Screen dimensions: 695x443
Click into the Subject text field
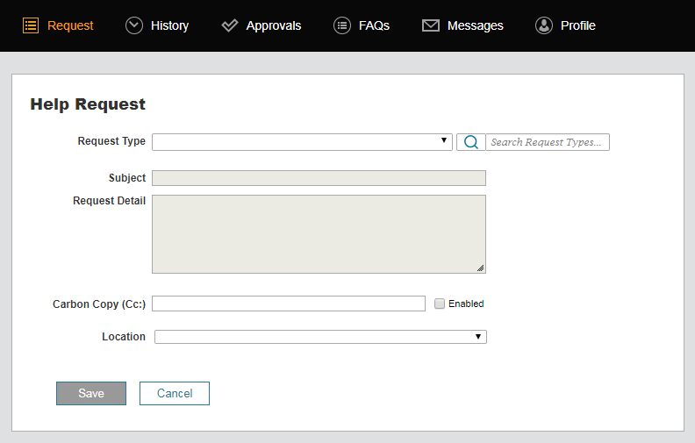pyautogui.click(x=319, y=178)
